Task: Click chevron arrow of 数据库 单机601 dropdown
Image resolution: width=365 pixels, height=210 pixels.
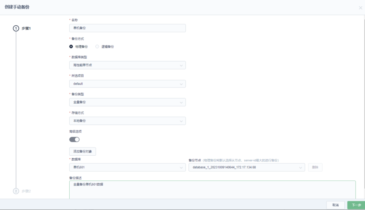Action: click(181, 168)
